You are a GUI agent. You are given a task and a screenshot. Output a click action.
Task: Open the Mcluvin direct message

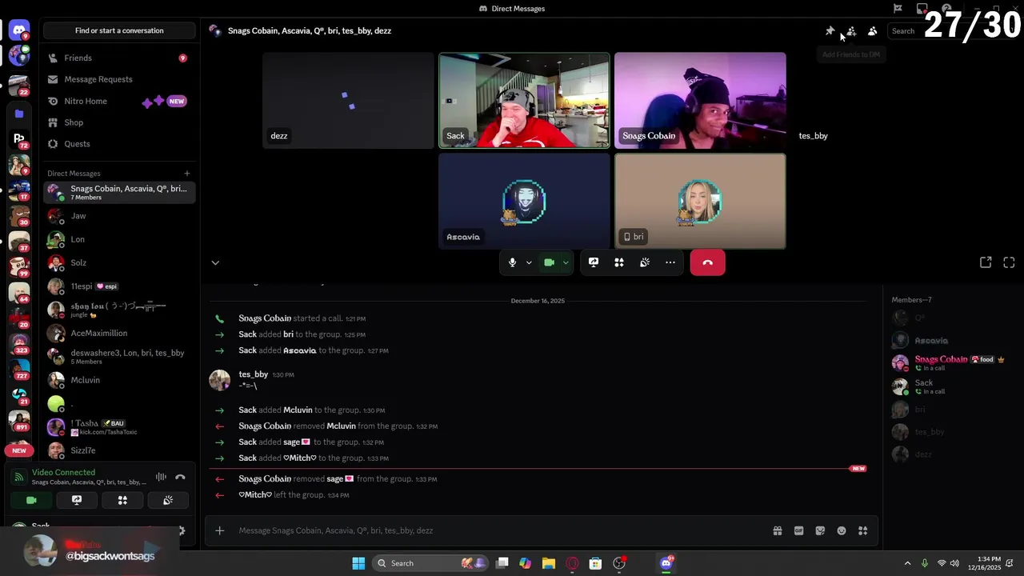coord(119,380)
